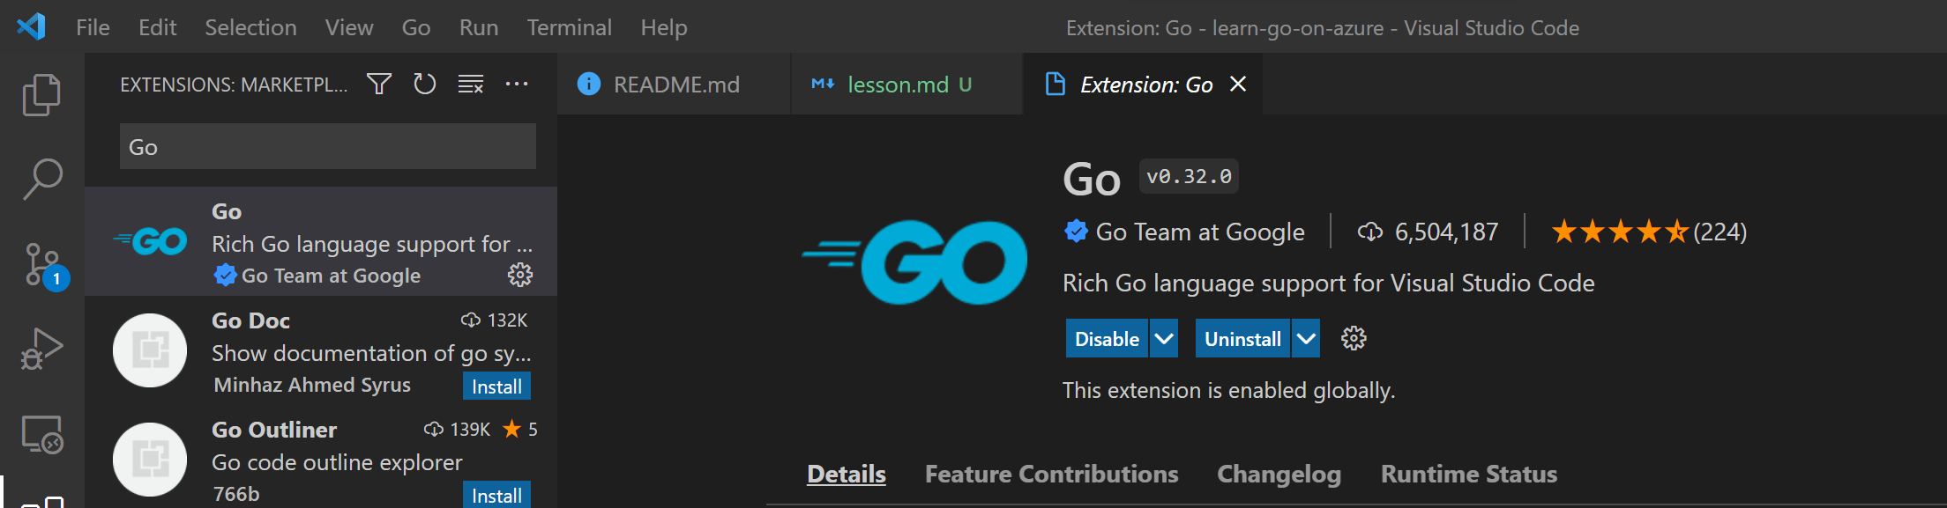The width and height of the screenshot is (1947, 508).
Task: Show the Feature Contributions tab
Action: pyautogui.click(x=1051, y=474)
